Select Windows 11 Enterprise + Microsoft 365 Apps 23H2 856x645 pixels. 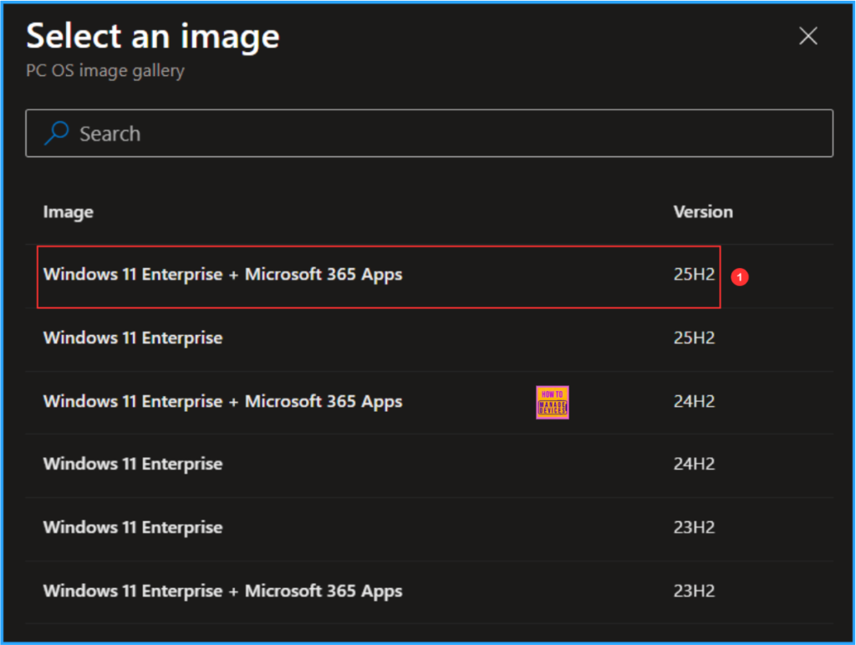[x=222, y=592]
